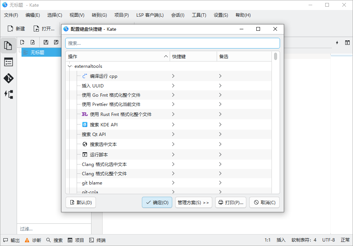
Task: Open the Git panel in left sidebar
Action: (8, 78)
